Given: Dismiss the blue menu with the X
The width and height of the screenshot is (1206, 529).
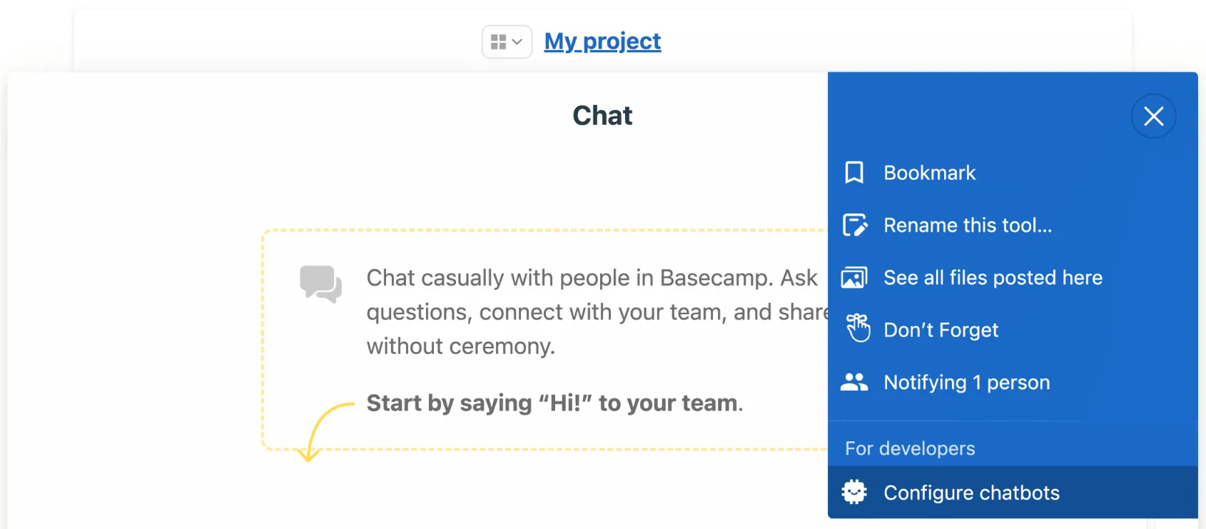Looking at the screenshot, I should coord(1153,116).
